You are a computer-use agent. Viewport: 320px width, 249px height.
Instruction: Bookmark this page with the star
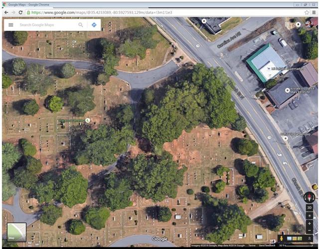[x=307, y=12]
